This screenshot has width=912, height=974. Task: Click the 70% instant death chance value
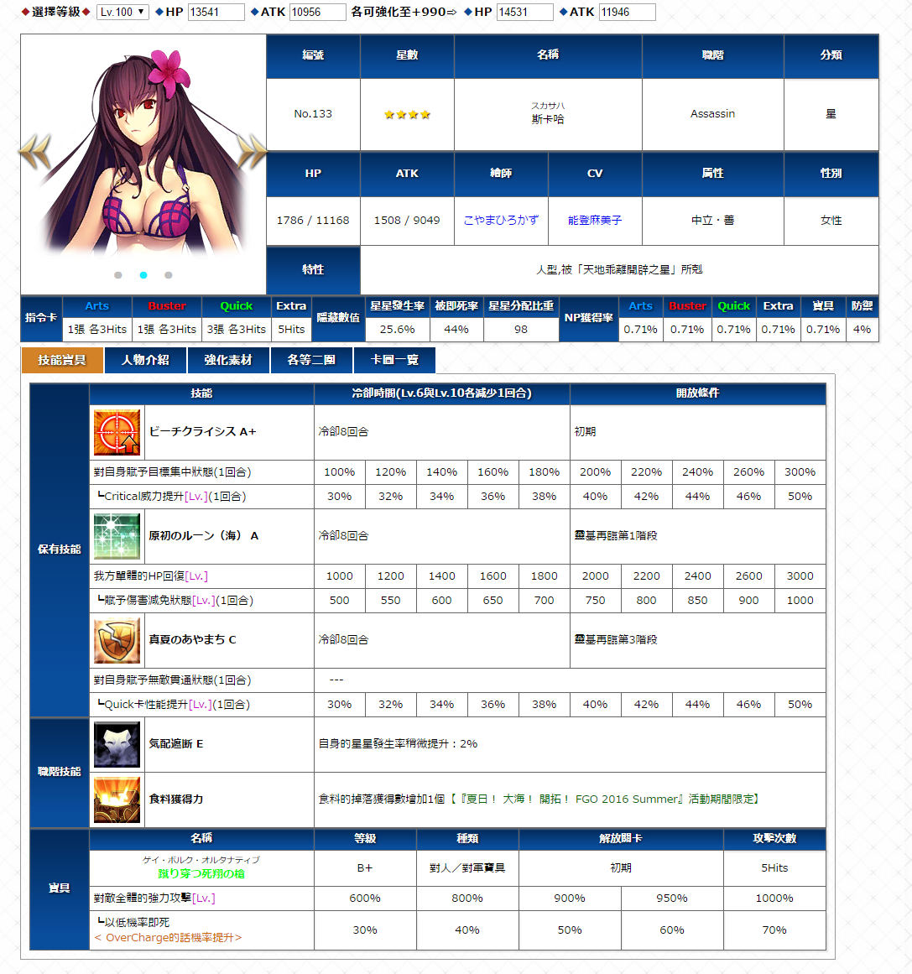coord(774,930)
